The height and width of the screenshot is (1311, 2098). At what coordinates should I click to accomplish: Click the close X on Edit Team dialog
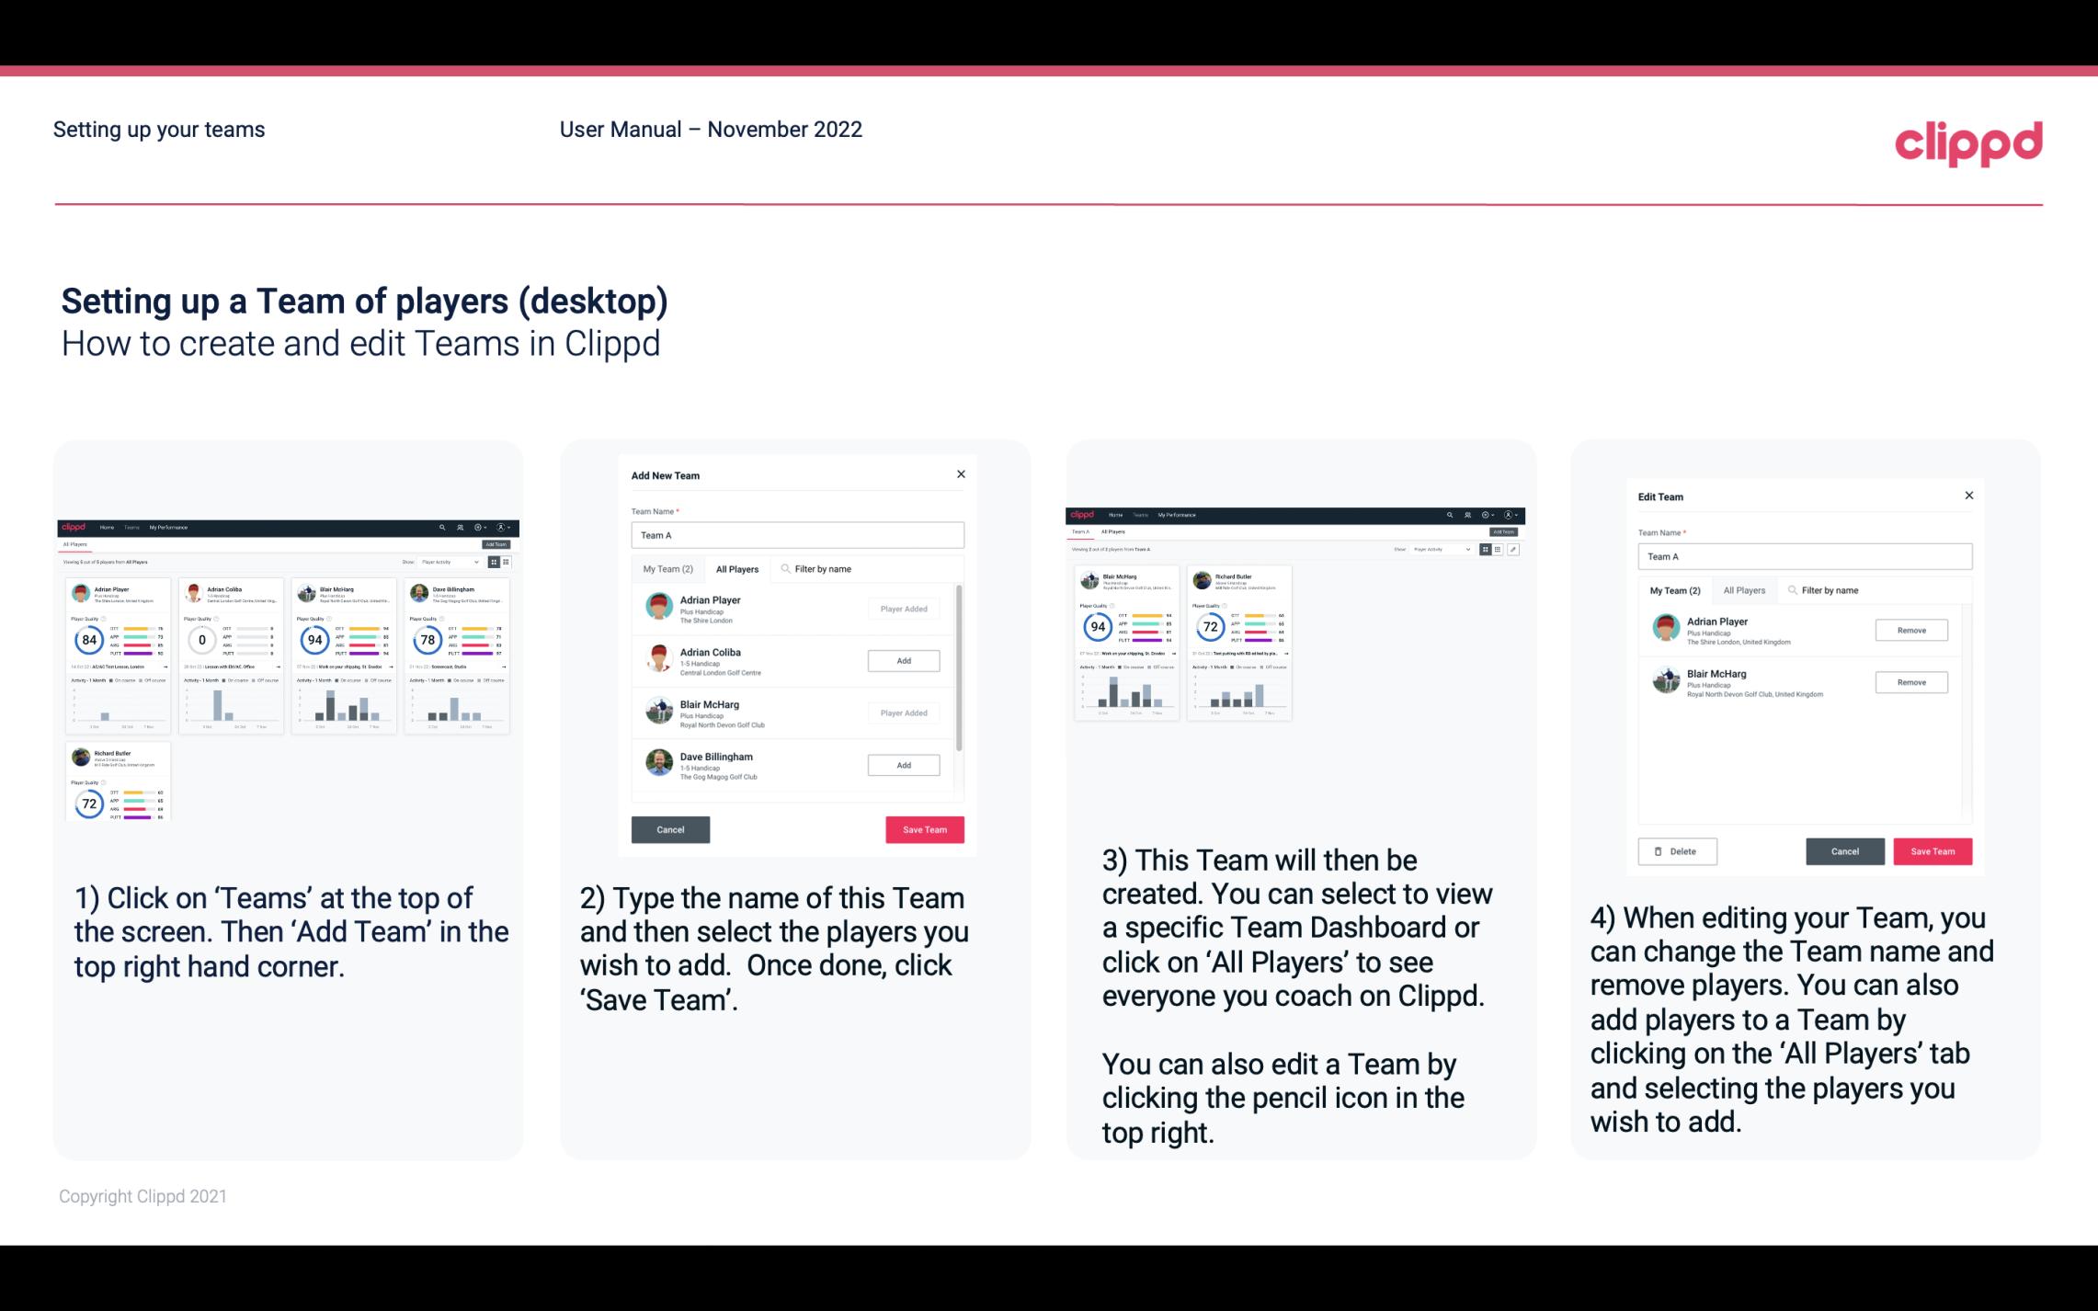pos(1968,496)
